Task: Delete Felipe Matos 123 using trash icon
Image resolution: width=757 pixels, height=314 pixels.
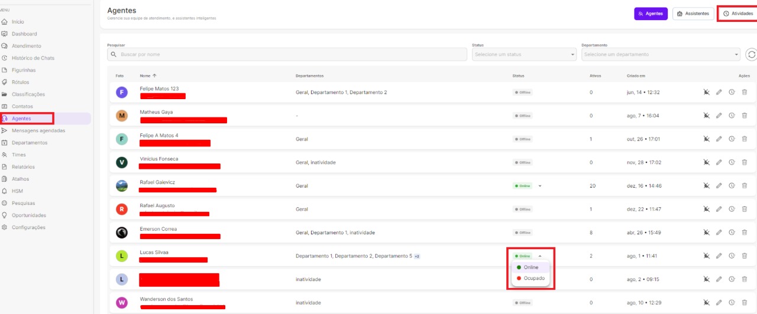Action: (x=745, y=92)
